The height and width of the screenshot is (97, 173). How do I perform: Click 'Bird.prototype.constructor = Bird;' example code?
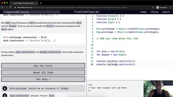pos(25,37)
